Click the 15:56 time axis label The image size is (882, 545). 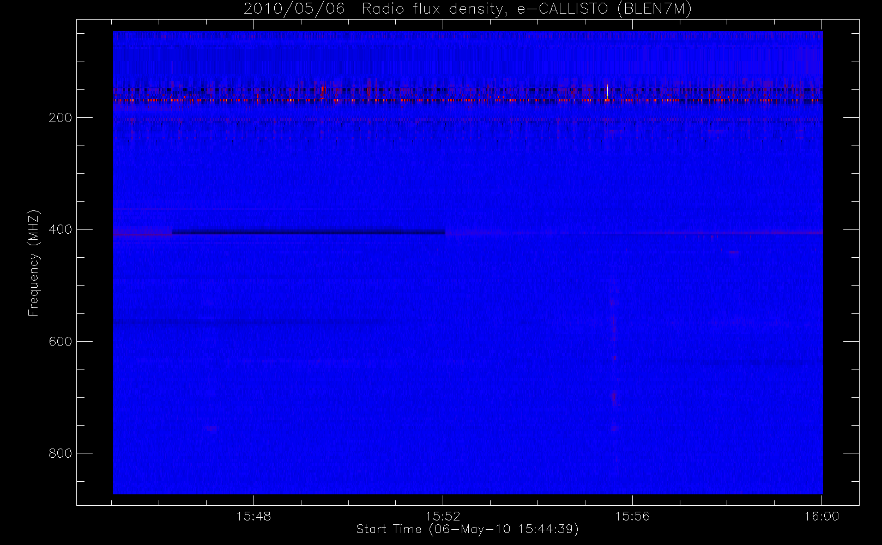click(632, 516)
